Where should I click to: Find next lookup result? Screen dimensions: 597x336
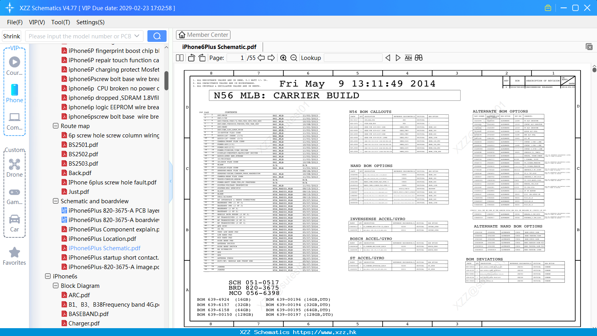(x=398, y=58)
